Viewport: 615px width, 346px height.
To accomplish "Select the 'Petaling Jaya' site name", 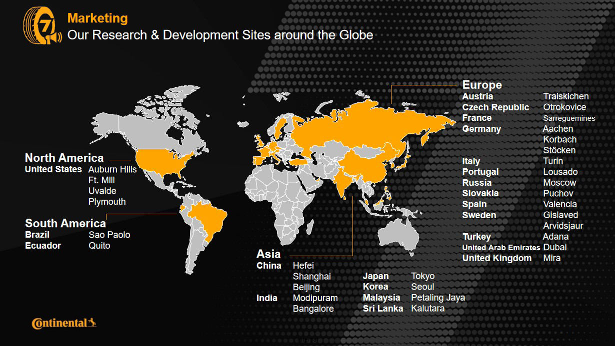I will click(x=438, y=298).
